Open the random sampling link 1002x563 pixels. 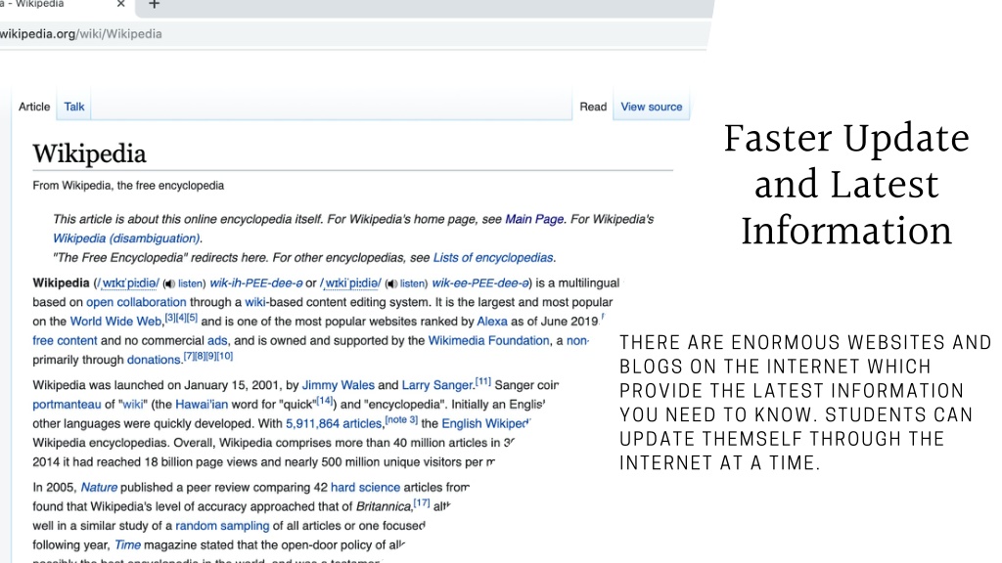click(222, 525)
